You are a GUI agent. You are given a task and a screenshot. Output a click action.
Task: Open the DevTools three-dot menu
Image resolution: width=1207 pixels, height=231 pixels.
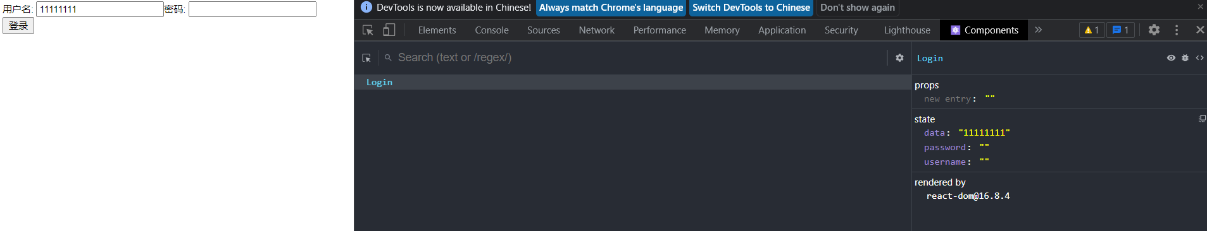(x=1177, y=30)
